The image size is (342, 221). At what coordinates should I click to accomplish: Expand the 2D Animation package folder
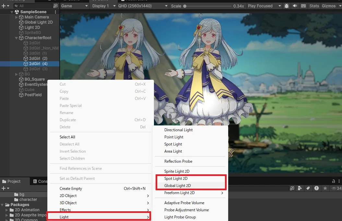7,210
